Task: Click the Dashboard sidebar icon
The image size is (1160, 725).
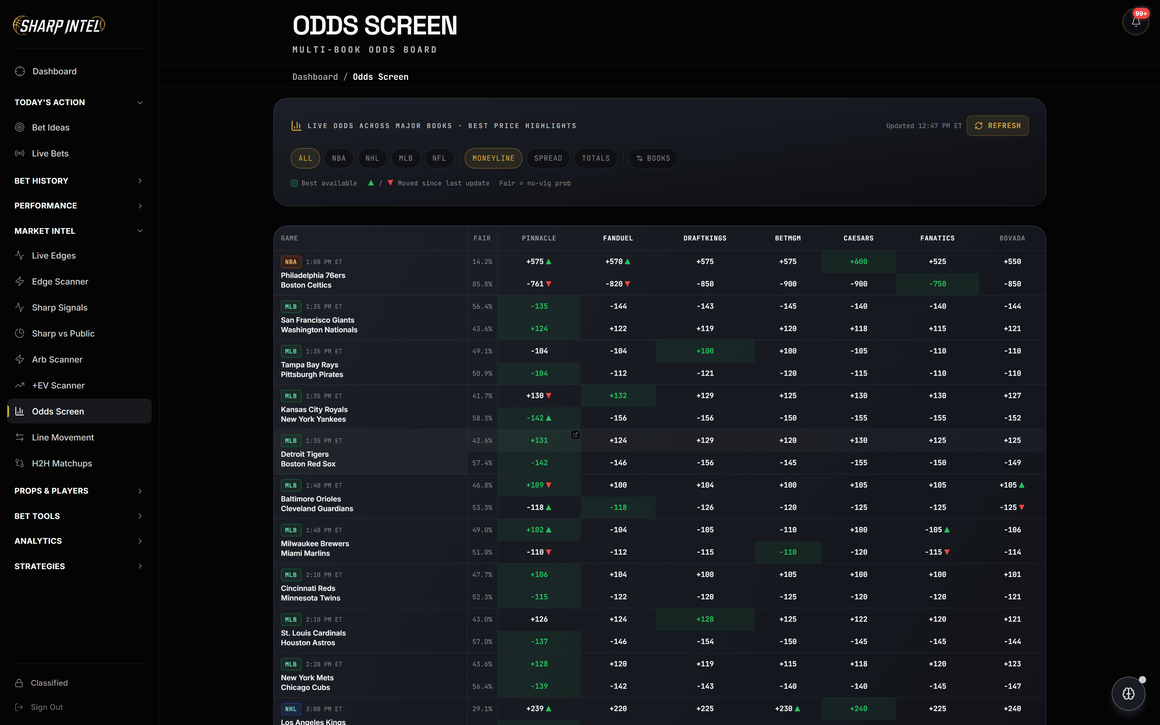Action: point(20,72)
